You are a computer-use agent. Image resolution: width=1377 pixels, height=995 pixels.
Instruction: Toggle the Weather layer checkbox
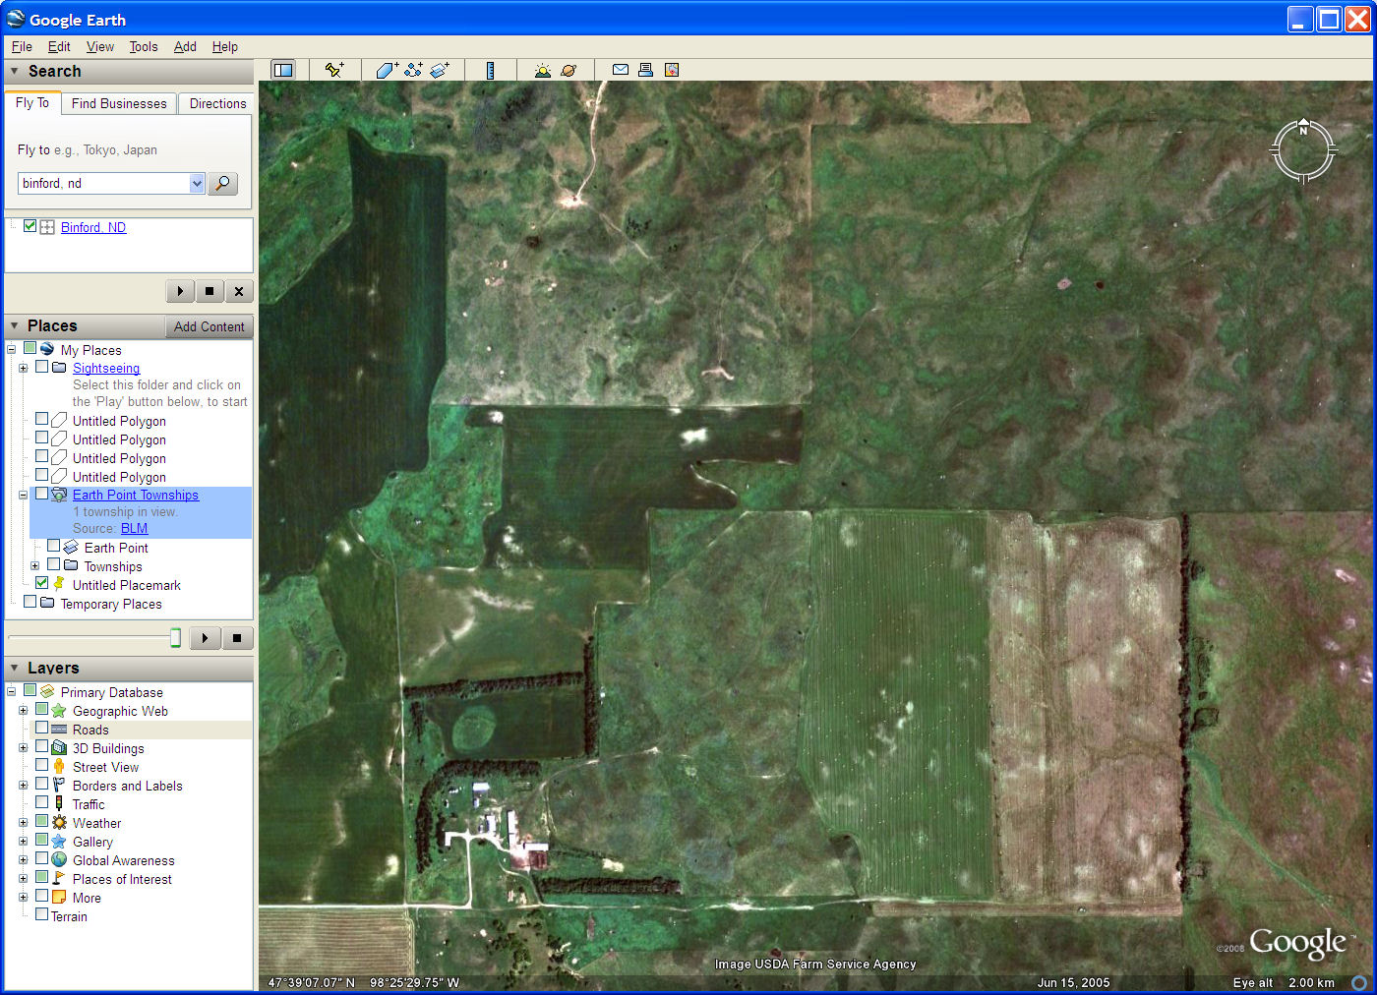click(x=41, y=822)
